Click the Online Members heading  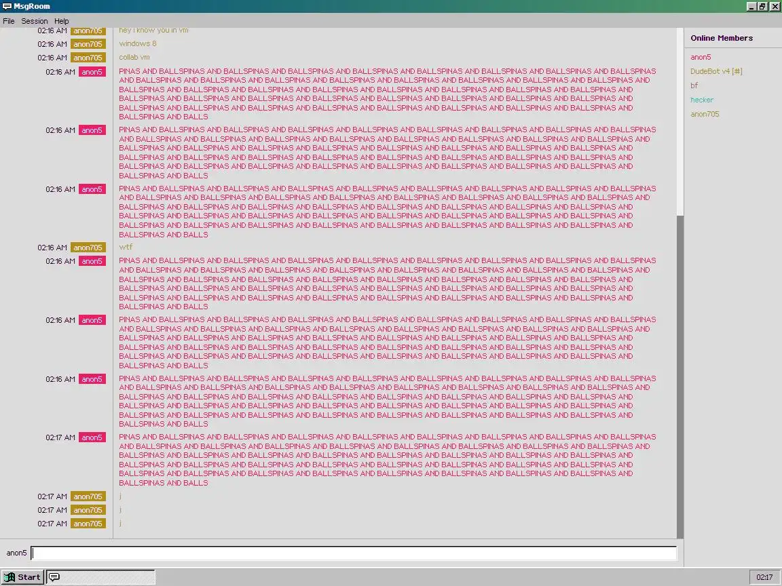pyautogui.click(x=722, y=38)
